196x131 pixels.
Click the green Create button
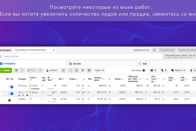[x=6, y=70]
